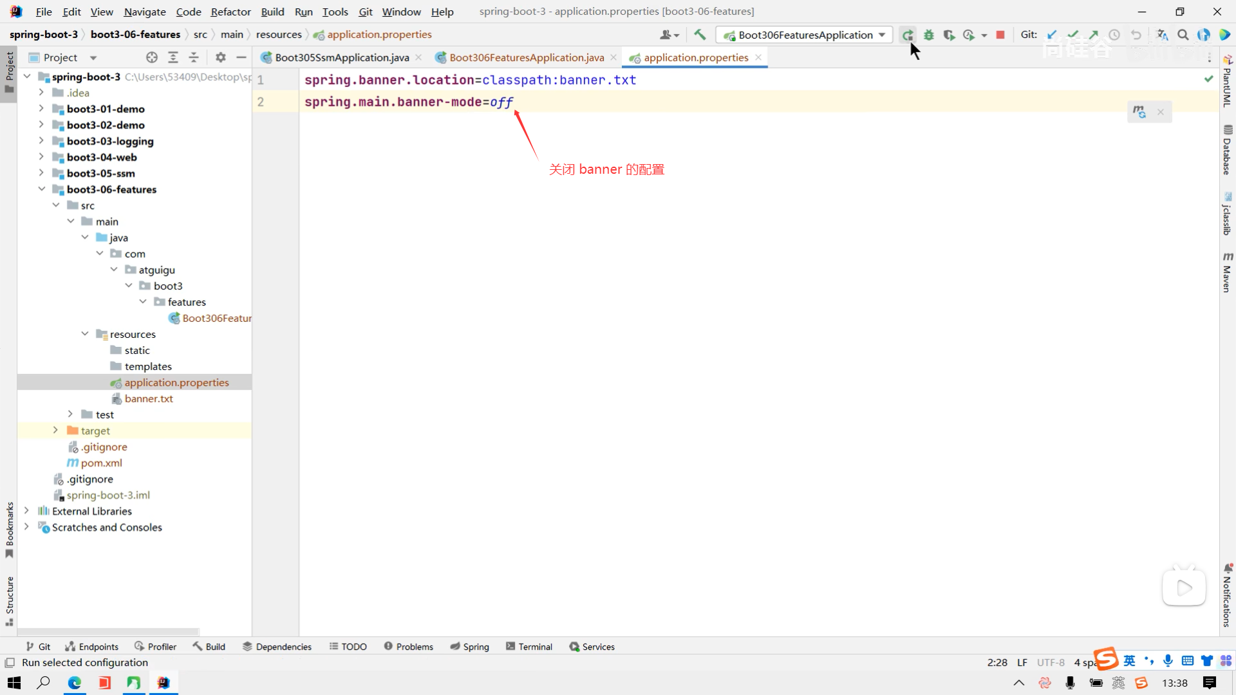Switch to Boot305SsmApplication.java tab

342,57
